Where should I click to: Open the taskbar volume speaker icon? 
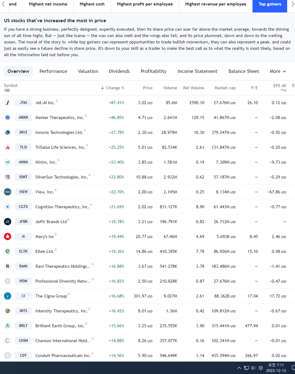254,368
